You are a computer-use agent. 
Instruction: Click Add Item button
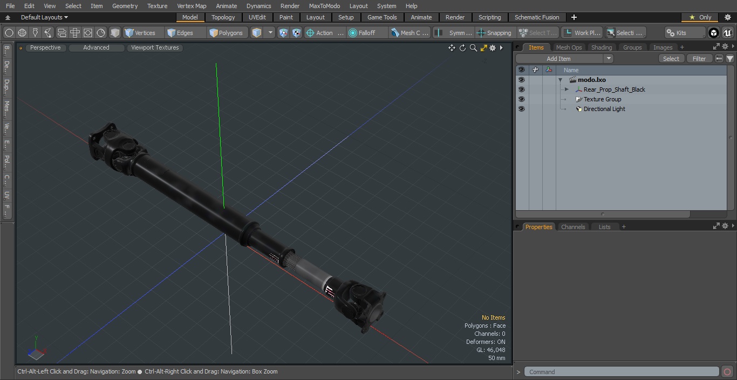tap(558, 59)
